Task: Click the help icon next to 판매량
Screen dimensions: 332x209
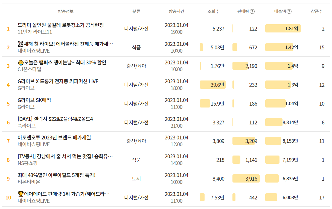Action: 252,11
